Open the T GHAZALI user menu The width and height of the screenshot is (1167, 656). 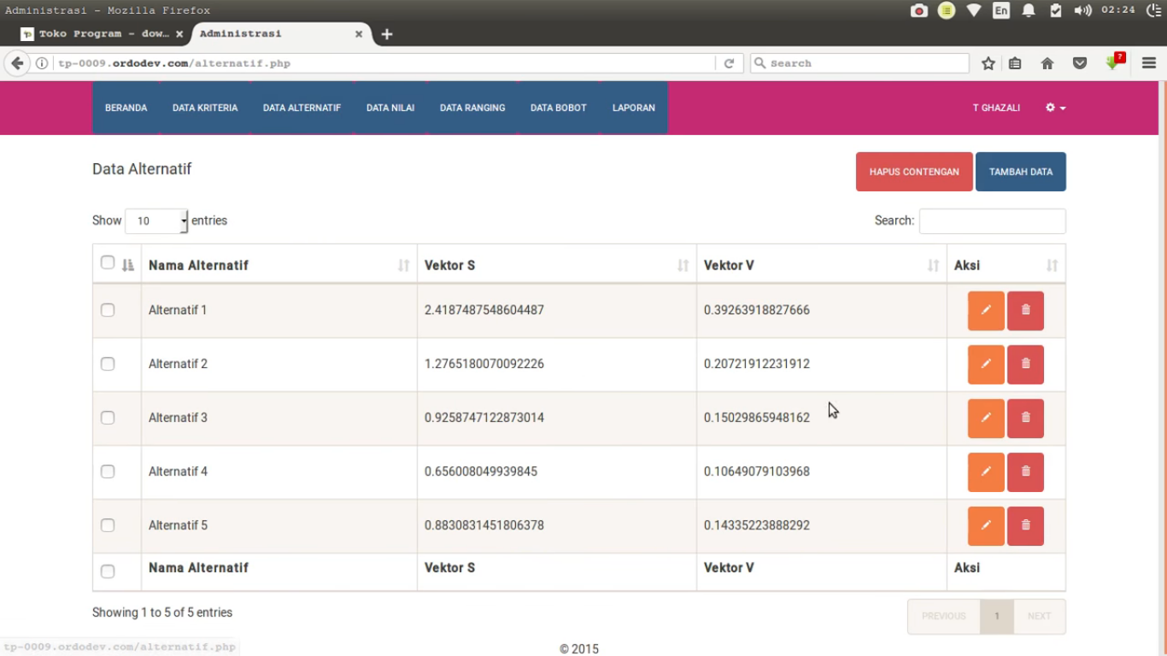point(996,108)
